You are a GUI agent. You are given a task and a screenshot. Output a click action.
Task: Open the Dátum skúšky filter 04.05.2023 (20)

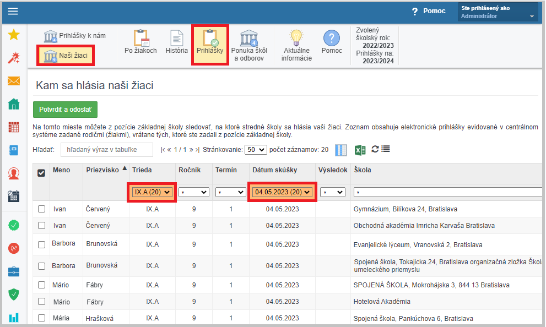click(x=282, y=192)
